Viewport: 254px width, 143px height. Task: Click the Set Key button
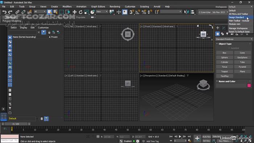[206, 141]
